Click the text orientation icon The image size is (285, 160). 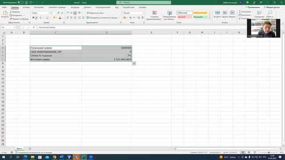point(80,13)
